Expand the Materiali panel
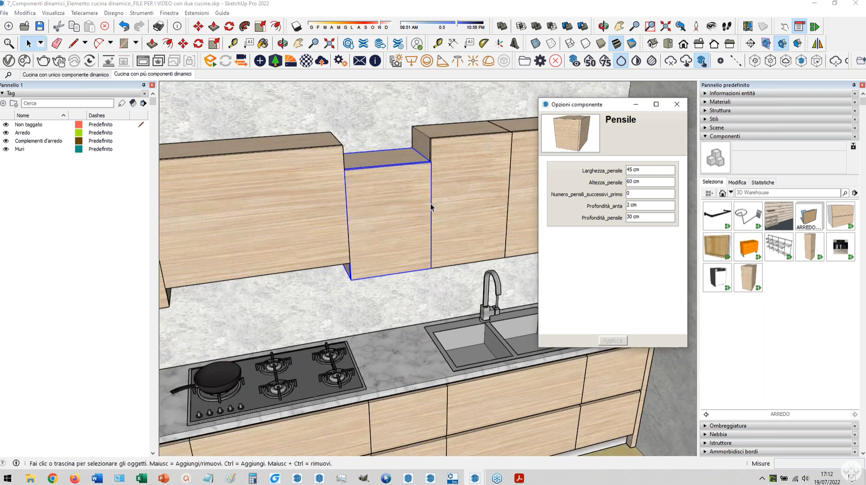This screenshot has width=866, height=485. 720,102
